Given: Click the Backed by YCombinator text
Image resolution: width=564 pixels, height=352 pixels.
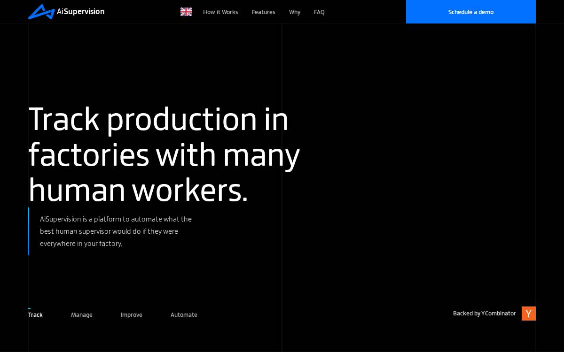Looking at the screenshot, I should click(485, 314).
